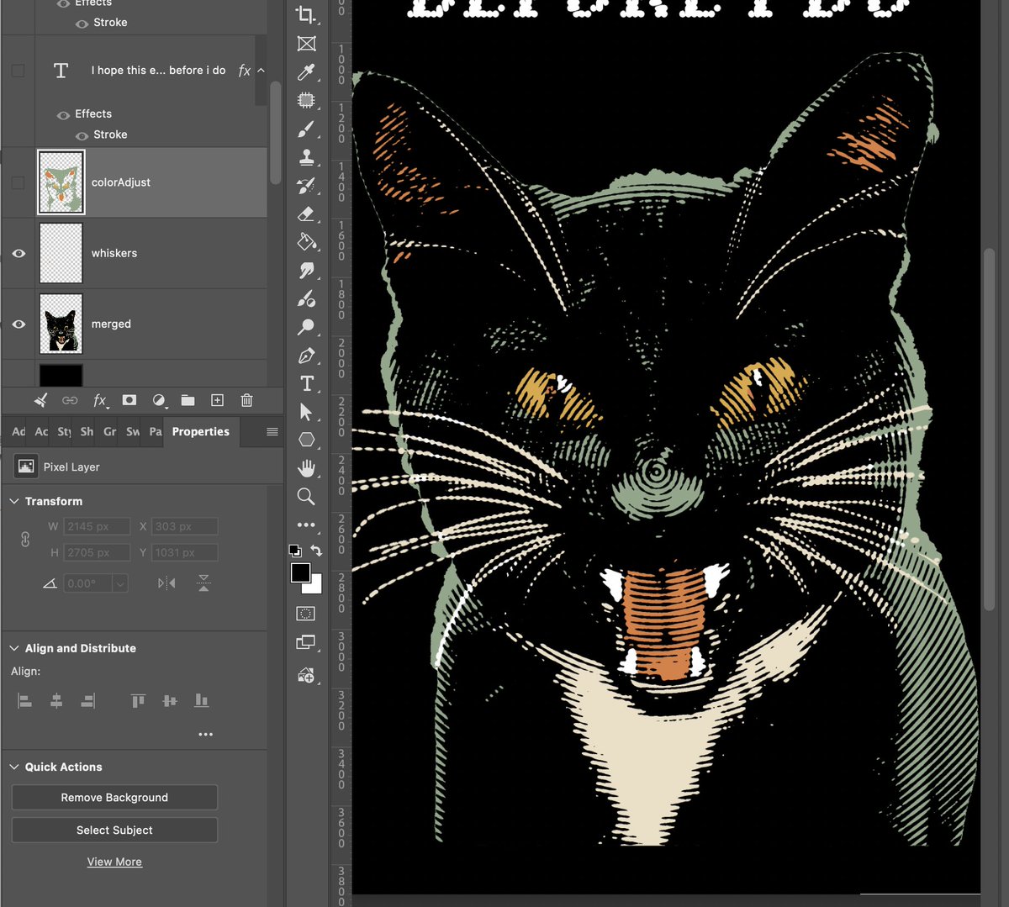Screen dimensions: 1009x907
Task: Show the 'I hope this e...' text layer
Action: [x=18, y=71]
